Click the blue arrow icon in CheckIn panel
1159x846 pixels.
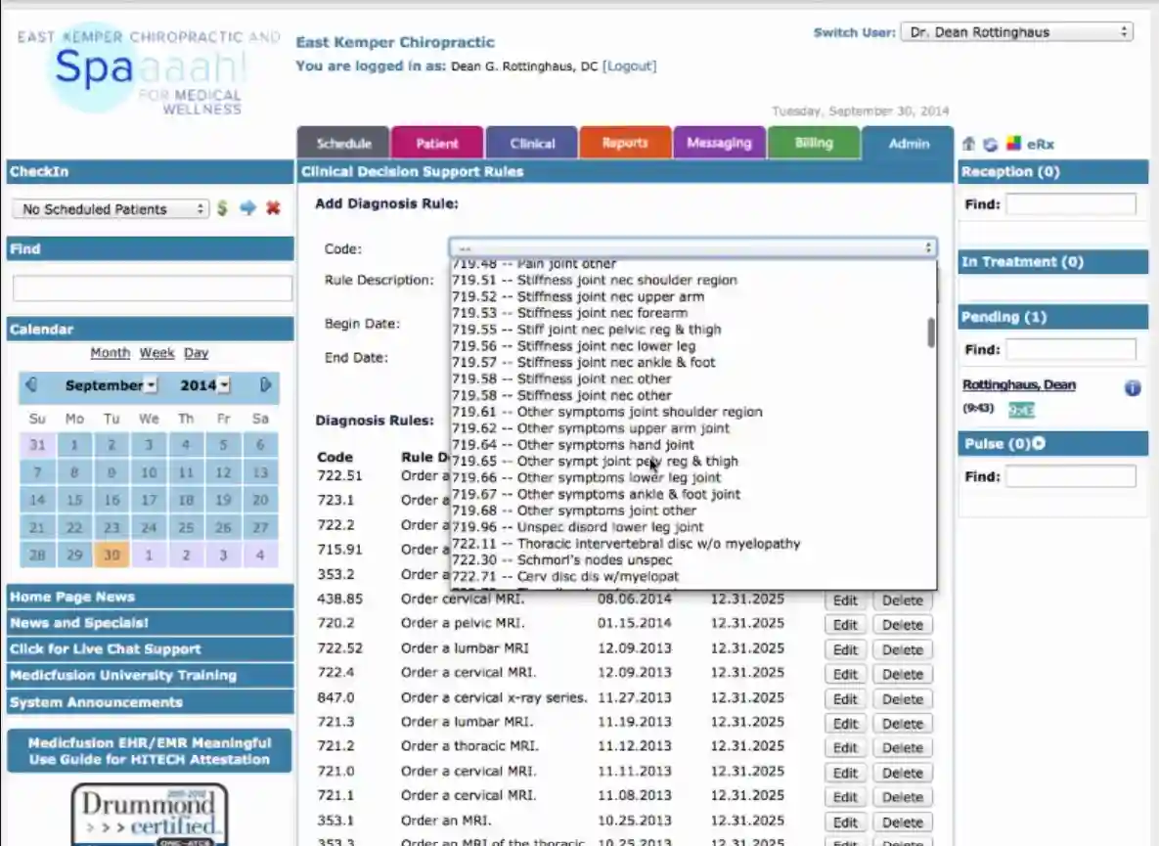coord(249,208)
